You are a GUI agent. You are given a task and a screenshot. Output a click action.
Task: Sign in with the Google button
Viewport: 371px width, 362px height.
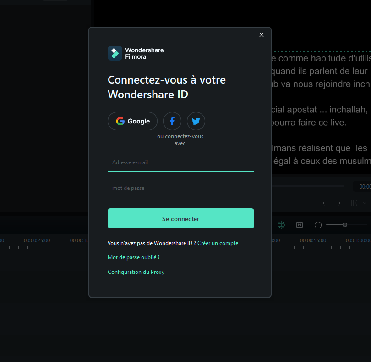pos(132,121)
